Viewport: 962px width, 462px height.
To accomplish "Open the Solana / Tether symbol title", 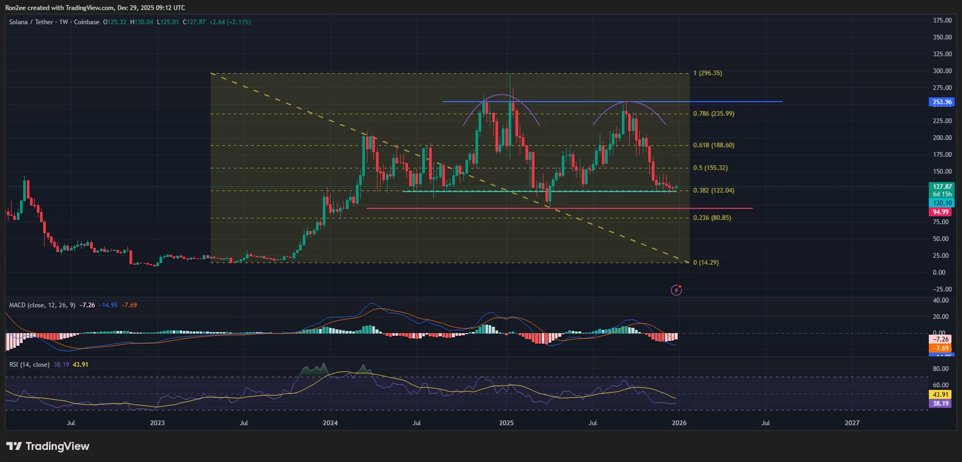I will pos(31,22).
